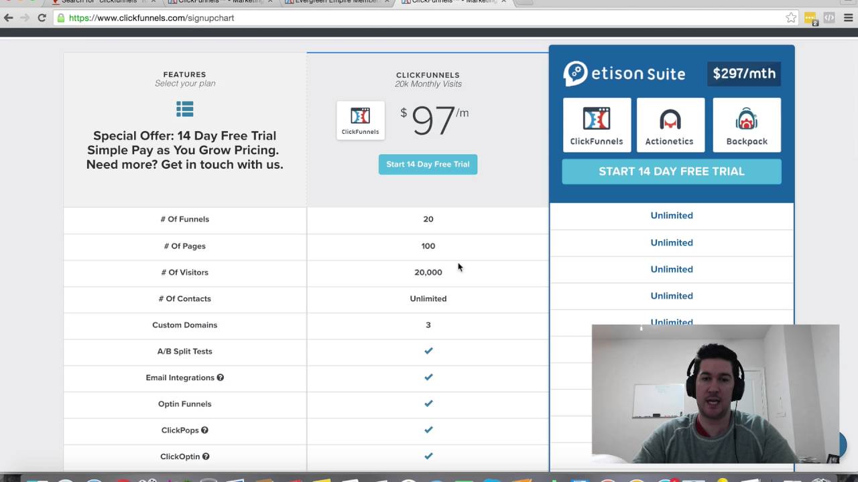
Task: Open the Email Integrations help tooltip icon
Action: tap(220, 378)
